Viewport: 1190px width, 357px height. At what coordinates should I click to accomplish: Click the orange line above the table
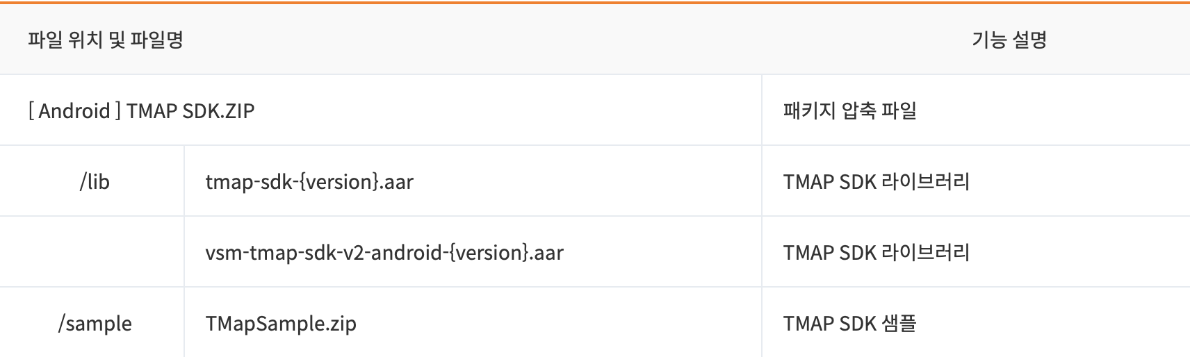tap(595, 3)
